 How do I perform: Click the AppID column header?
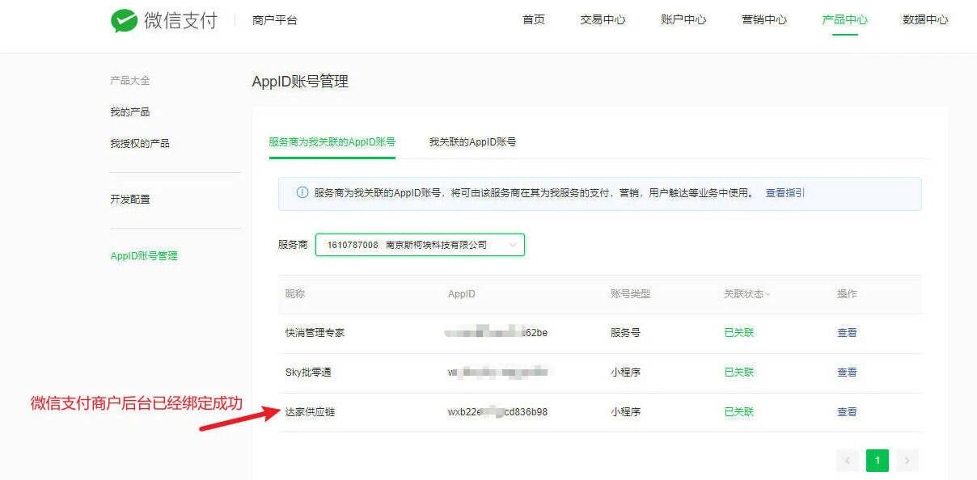click(x=461, y=294)
